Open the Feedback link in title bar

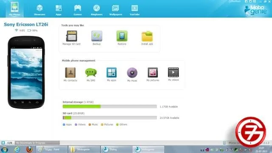click(235, 1)
